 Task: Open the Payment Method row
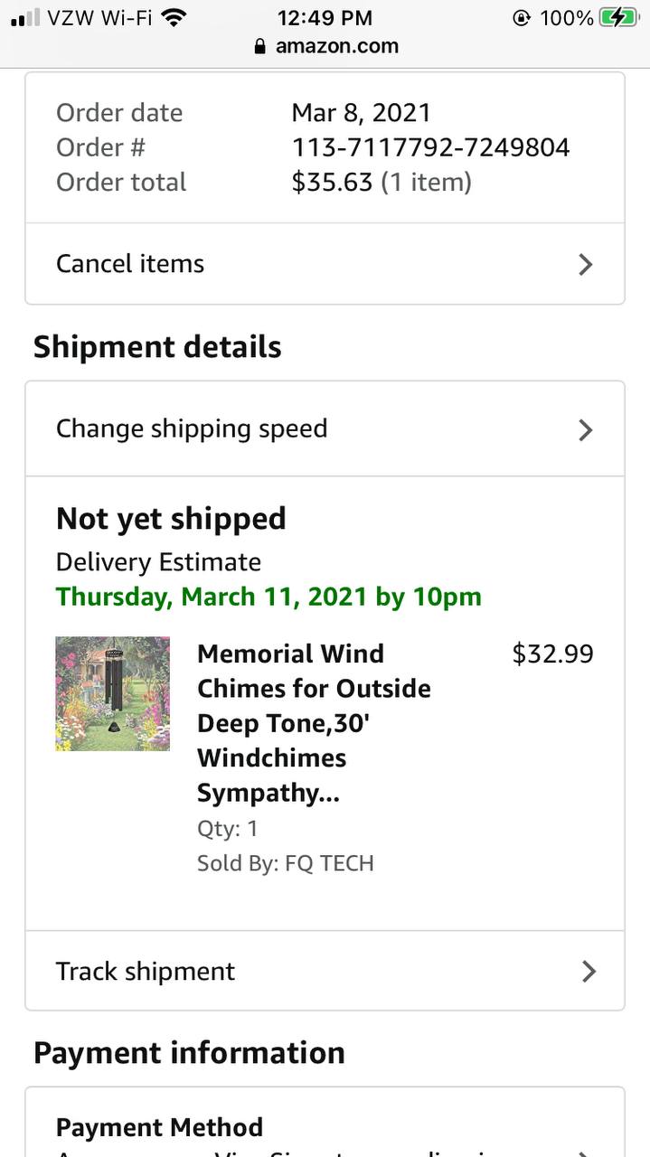(159, 1128)
